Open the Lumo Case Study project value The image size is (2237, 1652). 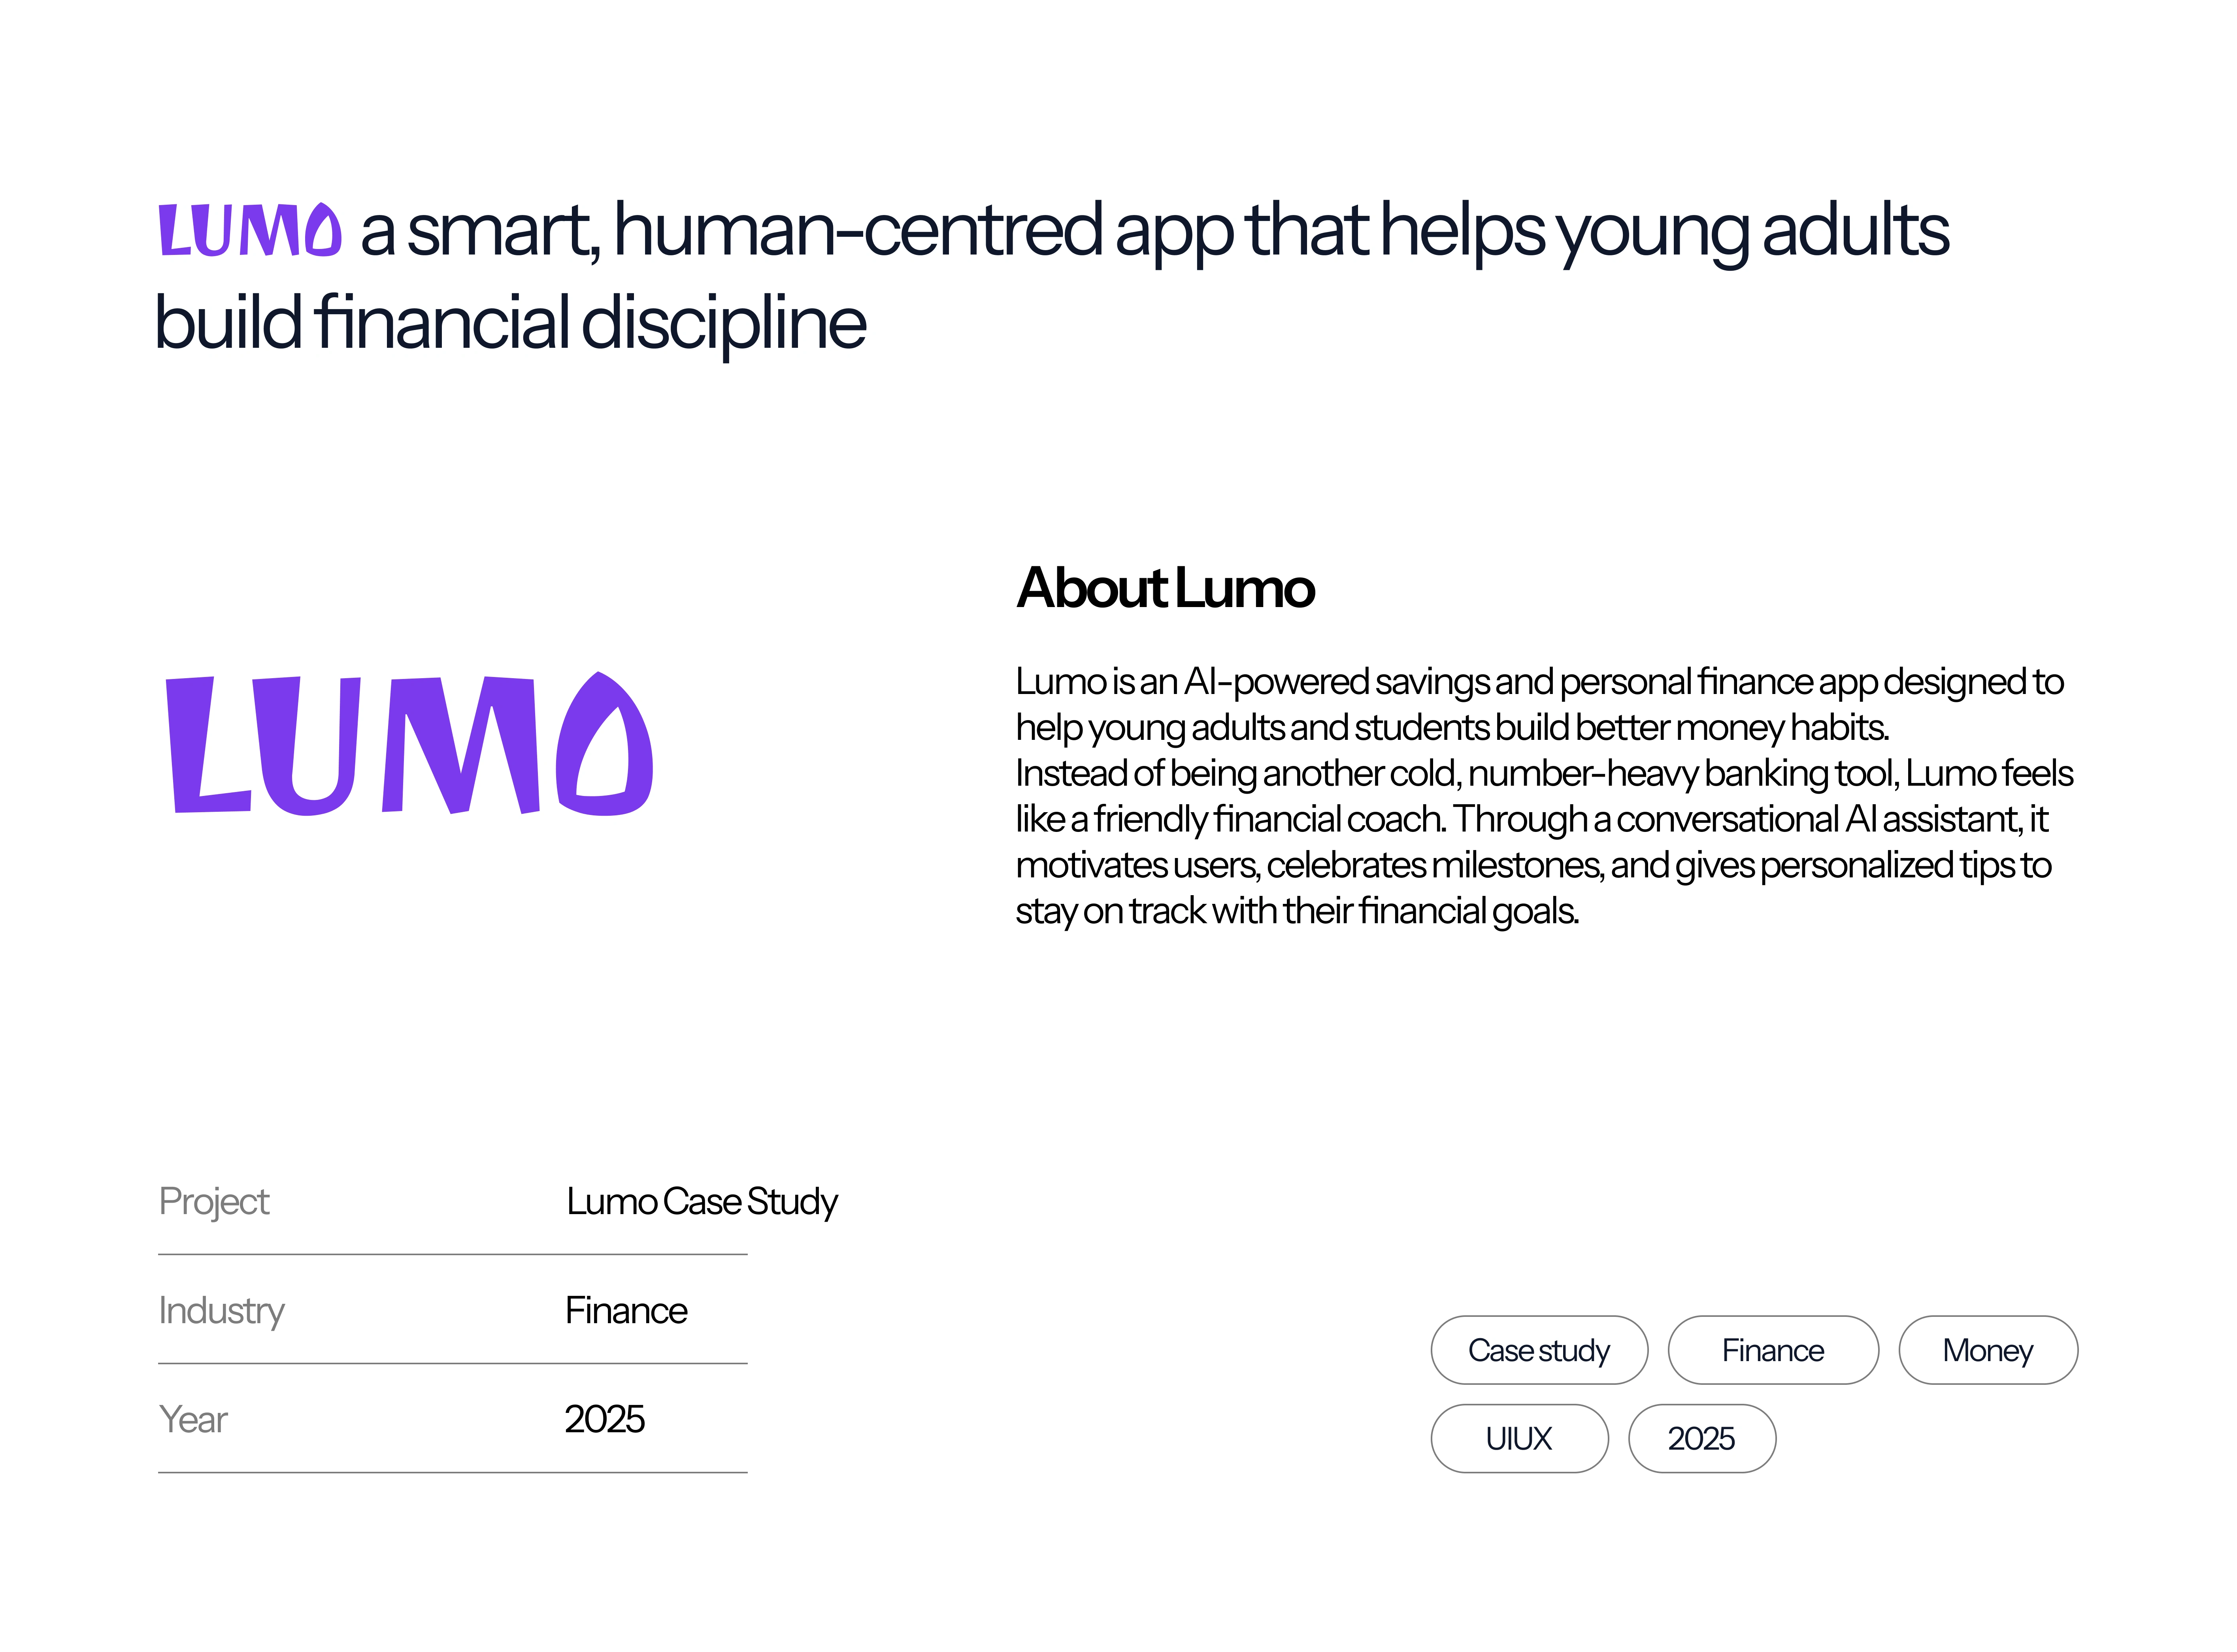pos(701,1201)
